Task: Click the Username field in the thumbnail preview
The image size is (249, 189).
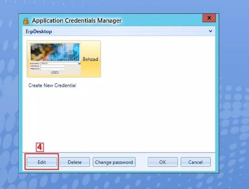Action: pos(53,66)
